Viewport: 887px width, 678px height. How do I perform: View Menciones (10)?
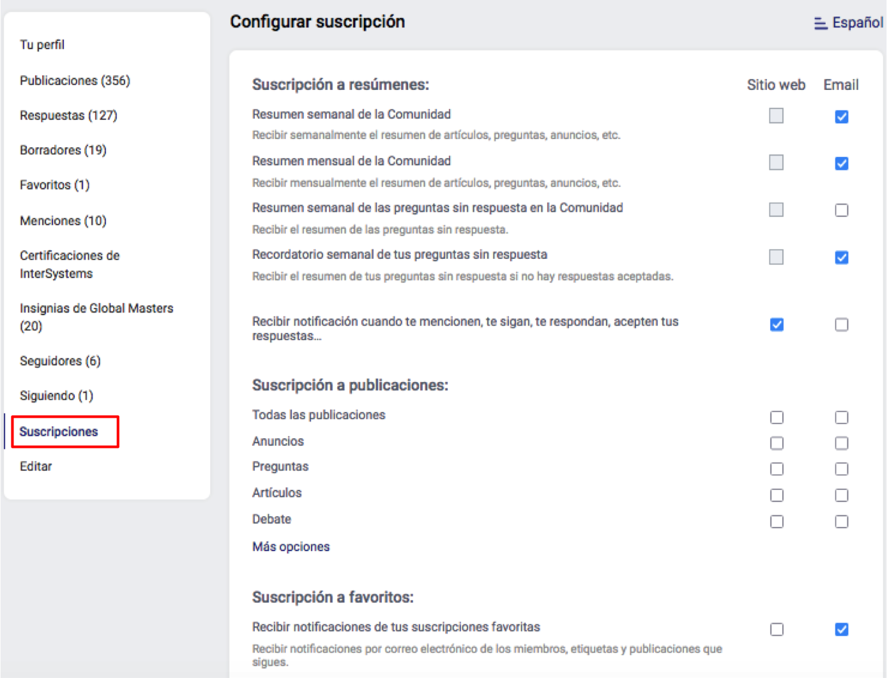point(63,221)
